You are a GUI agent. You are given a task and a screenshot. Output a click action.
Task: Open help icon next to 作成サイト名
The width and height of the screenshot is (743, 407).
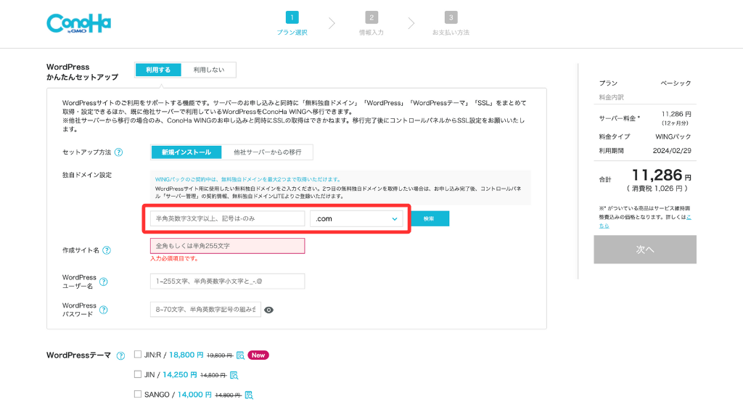(x=107, y=250)
